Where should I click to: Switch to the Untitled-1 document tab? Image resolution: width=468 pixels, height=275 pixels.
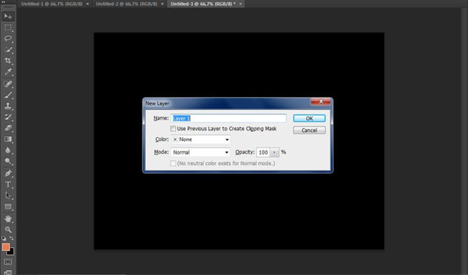point(52,4)
